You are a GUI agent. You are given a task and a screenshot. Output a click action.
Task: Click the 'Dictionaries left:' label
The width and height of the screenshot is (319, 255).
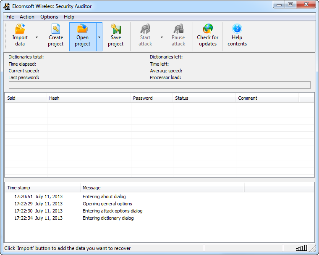point(166,57)
